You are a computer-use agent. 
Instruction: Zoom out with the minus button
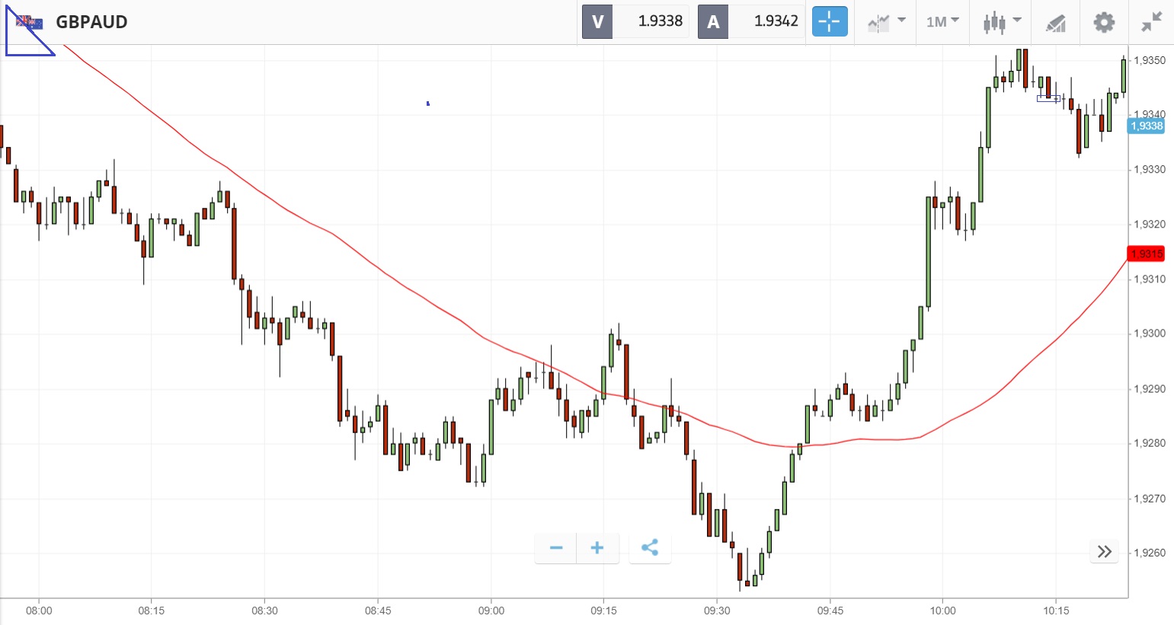556,548
